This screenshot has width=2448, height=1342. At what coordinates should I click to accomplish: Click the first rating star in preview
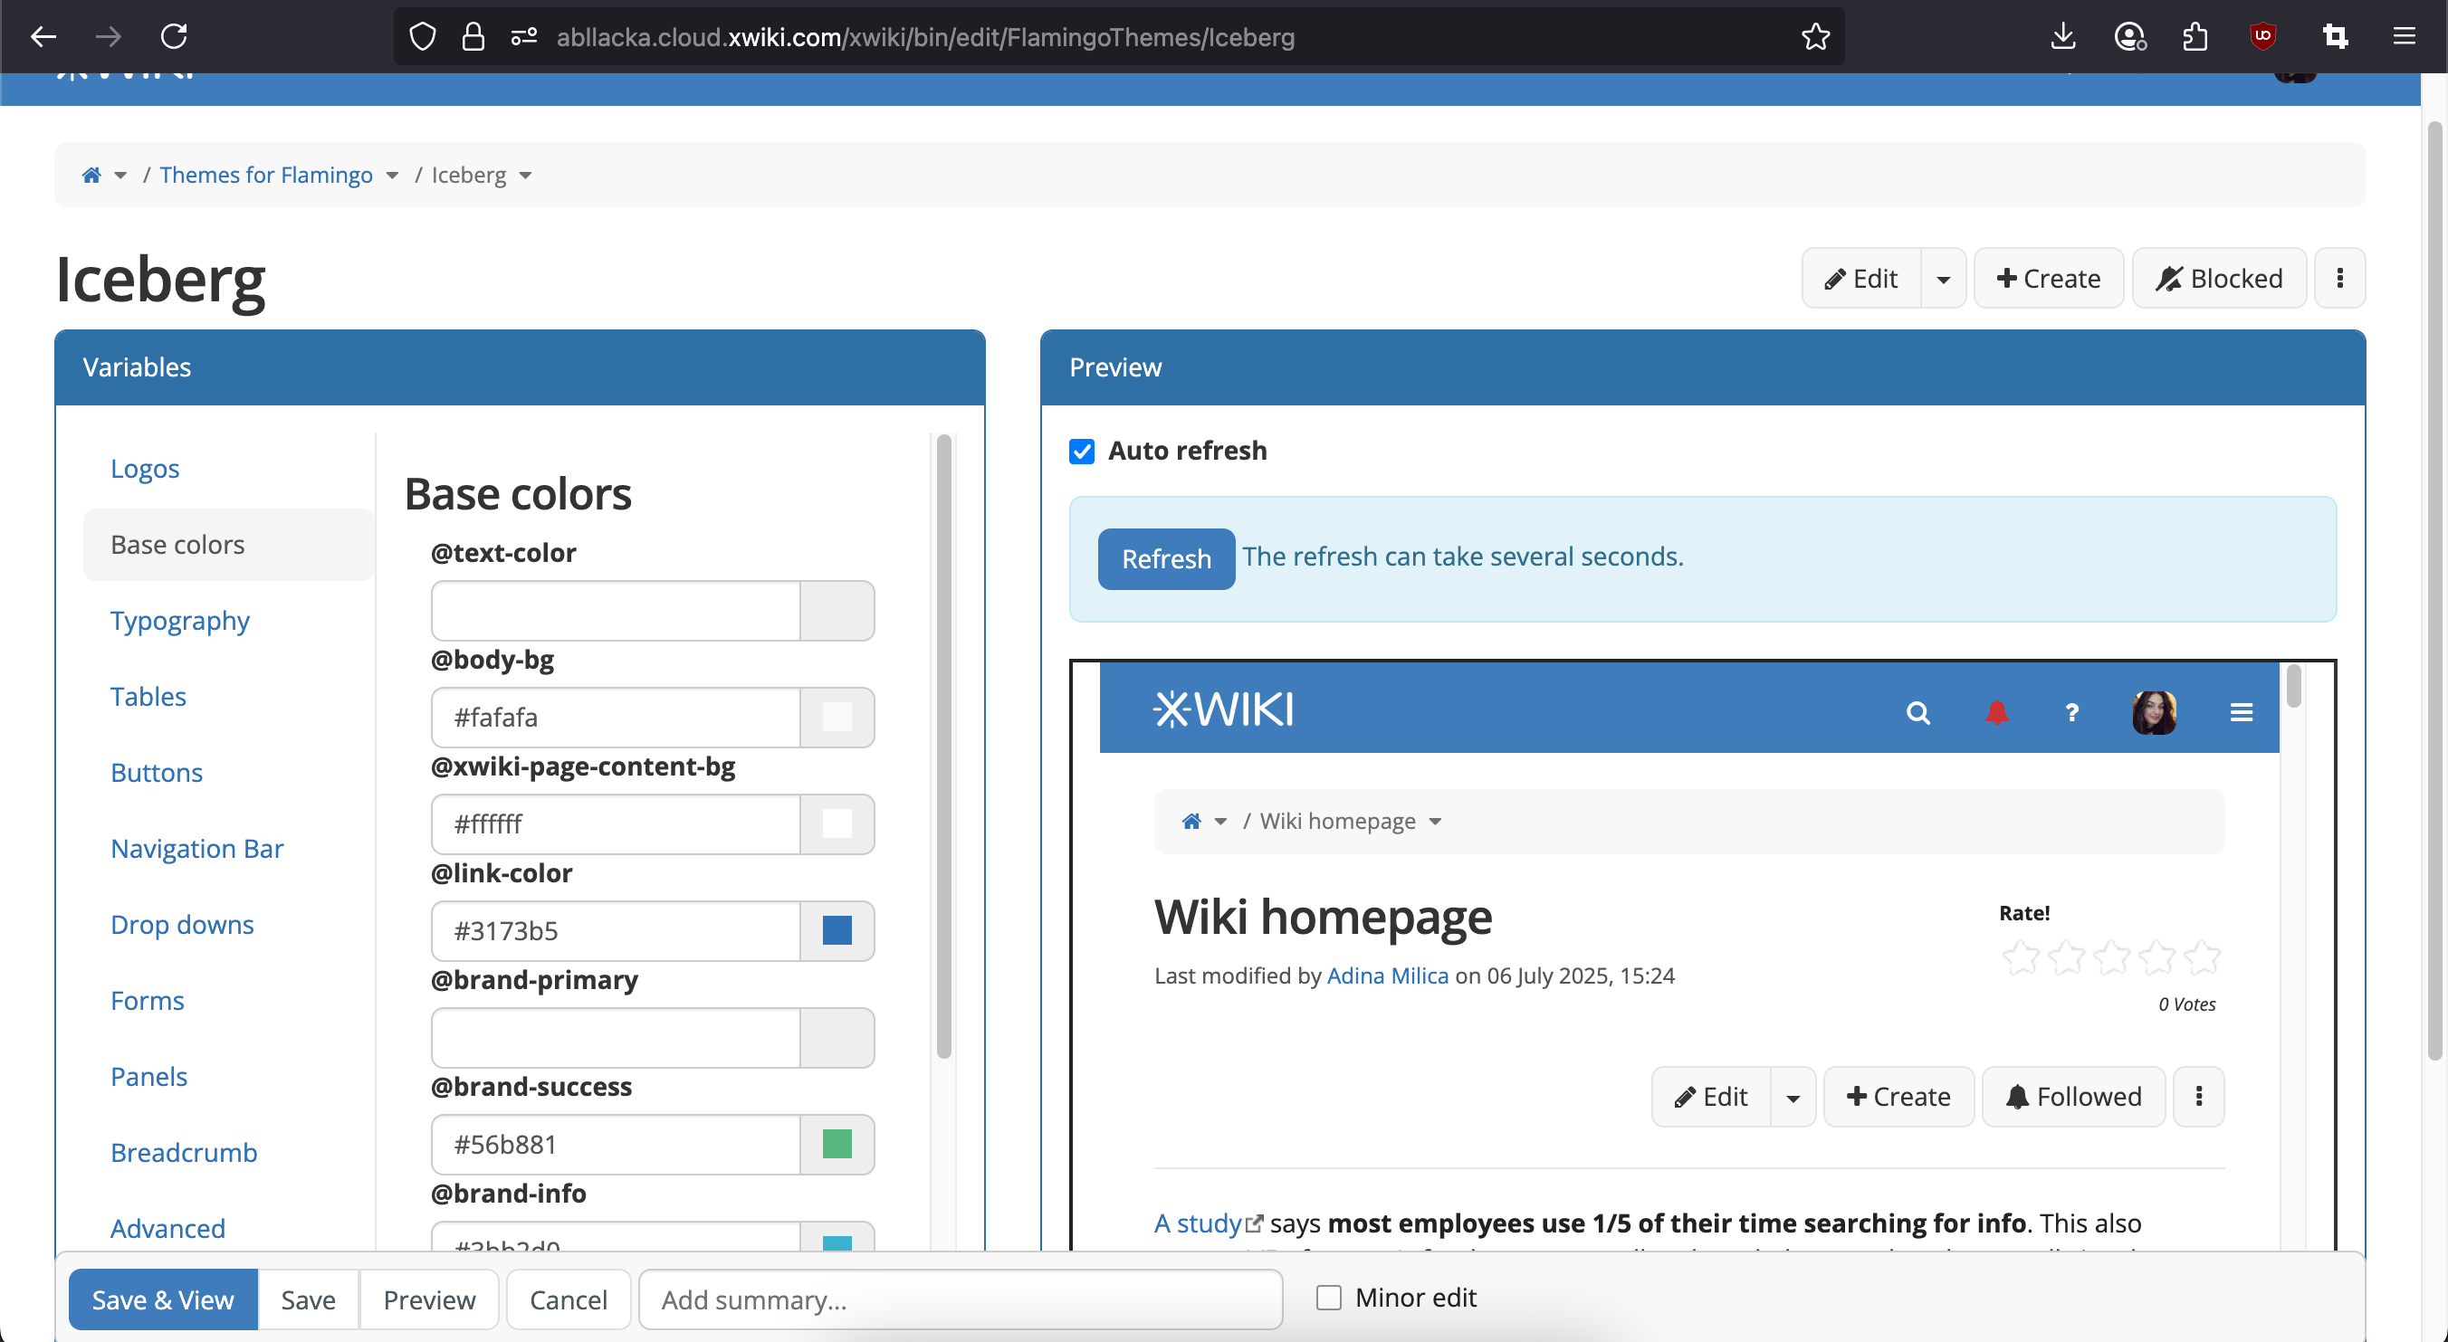(2021, 957)
